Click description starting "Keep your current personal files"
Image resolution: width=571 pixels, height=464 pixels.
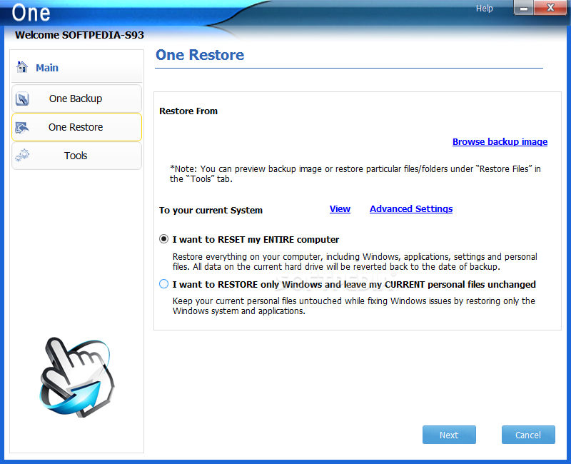(x=353, y=306)
